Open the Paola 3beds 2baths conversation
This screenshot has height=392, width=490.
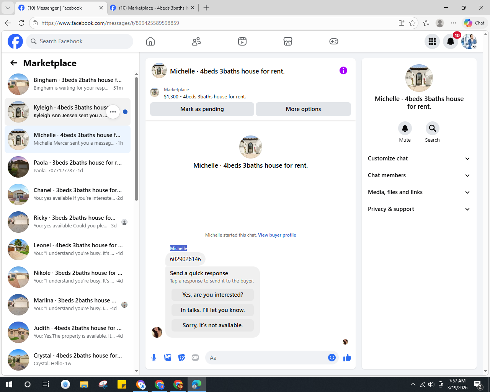pyautogui.click(x=67, y=167)
